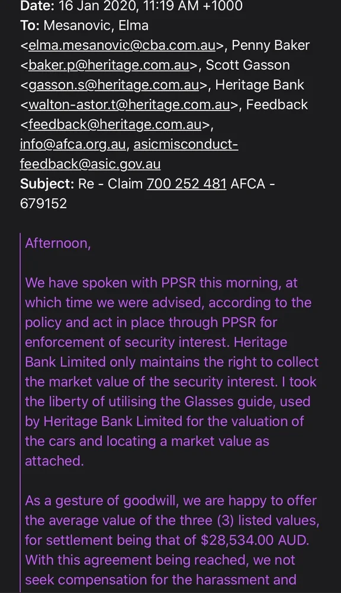Screen dimensions: 341x593
Task: Select recipient name Penny Baker
Action: click(x=271, y=46)
